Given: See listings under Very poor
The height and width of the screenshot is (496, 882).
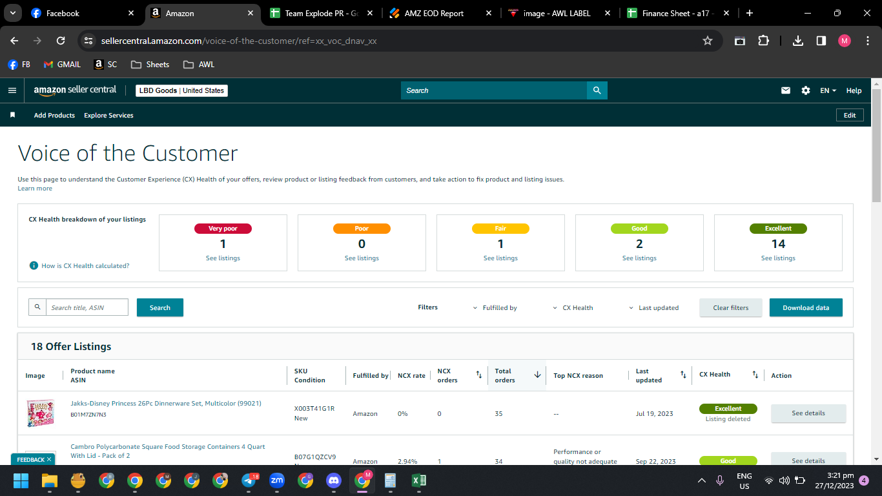Looking at the screenshot, I should [223, 258].
